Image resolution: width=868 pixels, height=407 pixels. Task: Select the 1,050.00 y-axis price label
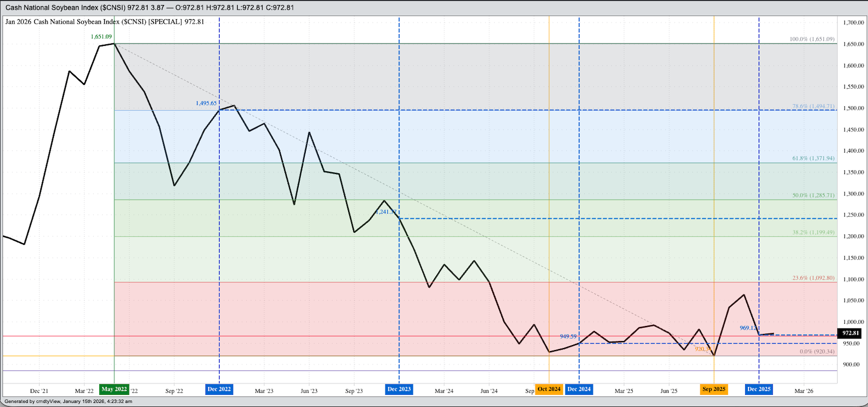[853, 300]
